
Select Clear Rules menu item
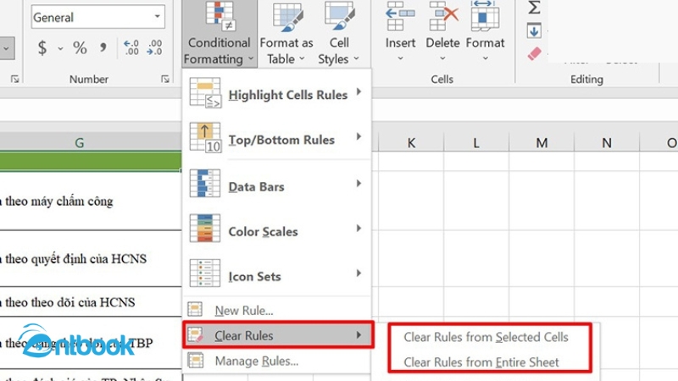coord(278,334)
